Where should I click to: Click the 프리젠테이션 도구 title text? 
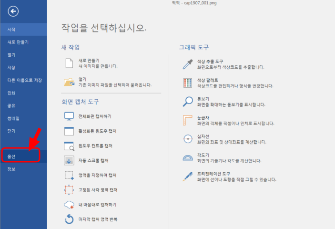point(213,174)
